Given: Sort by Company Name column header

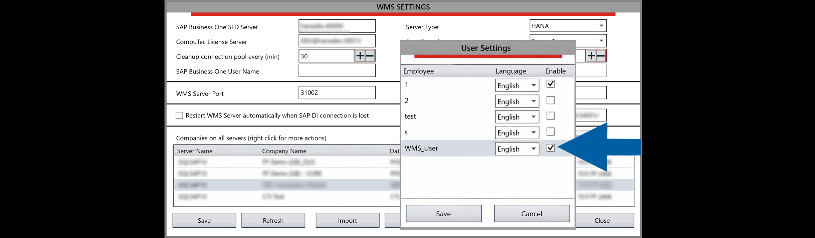Looking at the screenshot, I should [284, 151].
